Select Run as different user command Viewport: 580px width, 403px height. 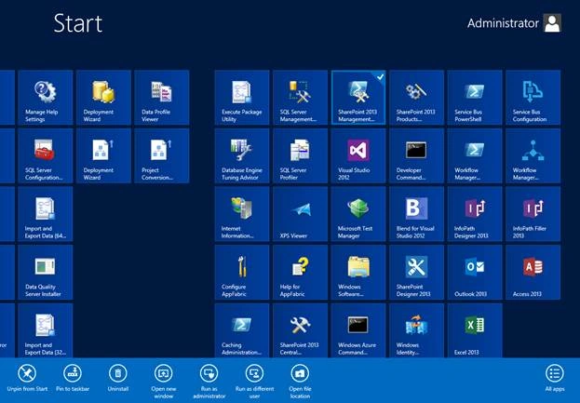254,382
